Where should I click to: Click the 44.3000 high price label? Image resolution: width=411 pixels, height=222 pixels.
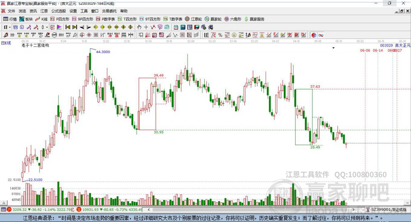pos(103,52)
